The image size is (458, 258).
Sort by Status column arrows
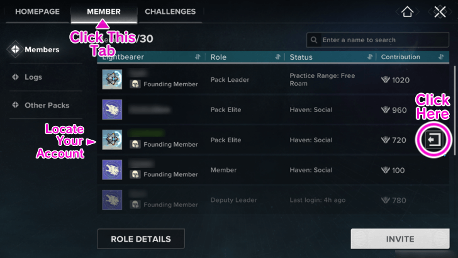370,57
